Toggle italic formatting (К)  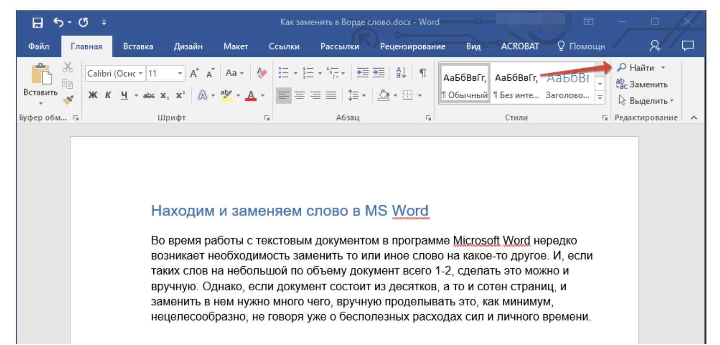(x=108, y=95)
